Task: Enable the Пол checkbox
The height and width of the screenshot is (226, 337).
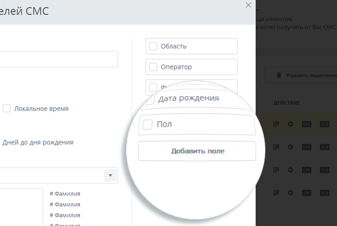Action: 147,125
